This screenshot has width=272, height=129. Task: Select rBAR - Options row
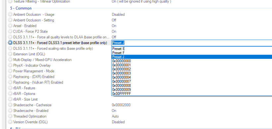[24, 94]
